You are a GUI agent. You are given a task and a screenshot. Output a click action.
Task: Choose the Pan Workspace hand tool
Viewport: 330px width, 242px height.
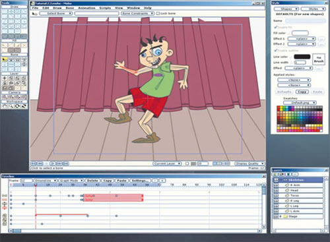(5, 106)
